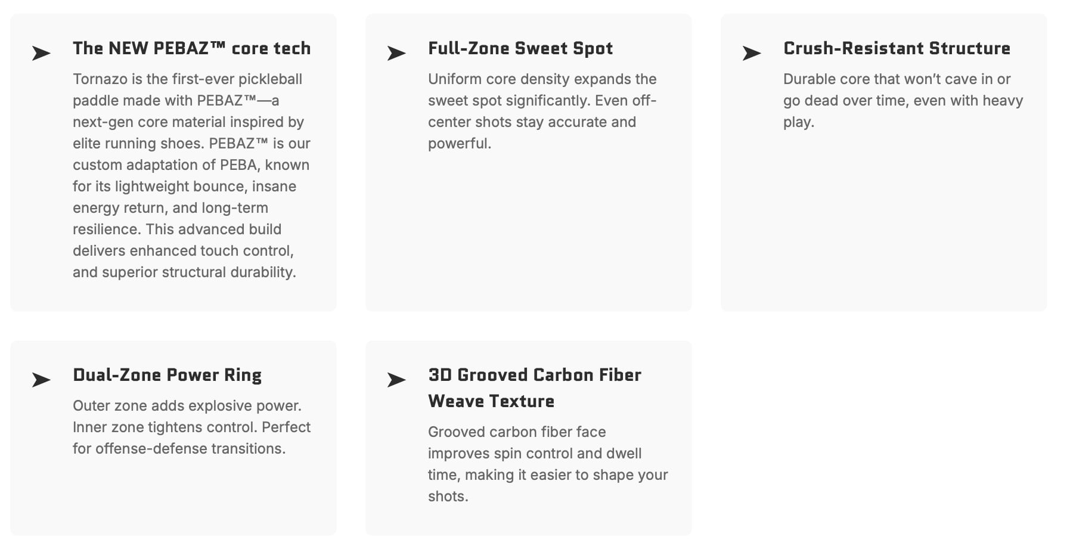Select the "The NEW PEBAZ™ core tech" heading
The width and height of the screenshot is (1067, 546).
(x=191, y=48)
